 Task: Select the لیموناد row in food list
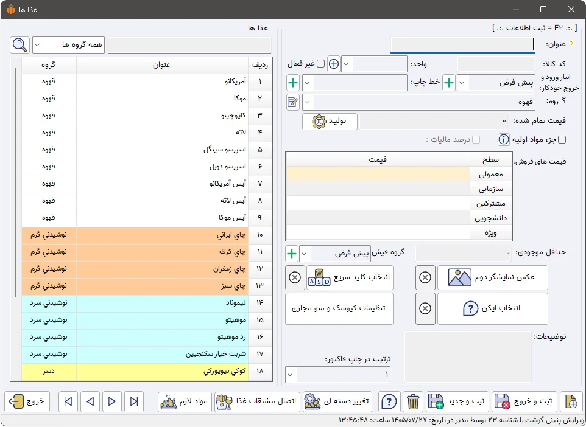(147, 303)
